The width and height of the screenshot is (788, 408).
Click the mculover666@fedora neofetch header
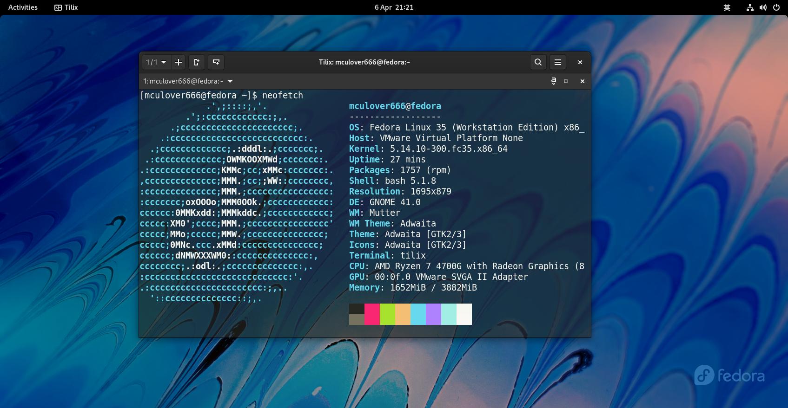coord(395,106)
